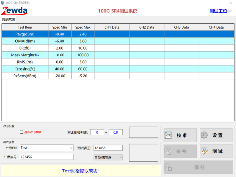Click the 保存 button label
This screenshot has height=177, width=236.
200,167
